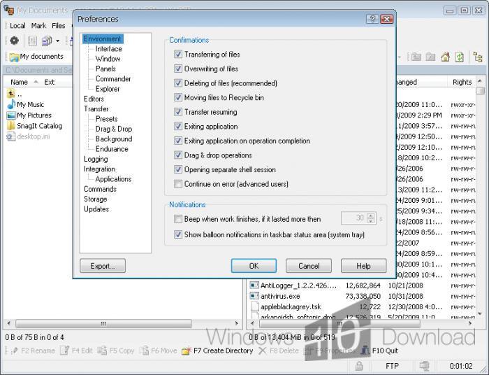Click the parent directory up-arrow icon in local list
The height and width of the screenshot is (375, 489).
(11, 93)
